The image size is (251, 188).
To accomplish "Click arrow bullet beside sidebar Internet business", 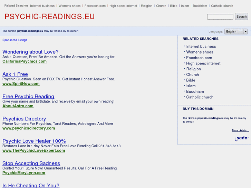I will [184, 46].
